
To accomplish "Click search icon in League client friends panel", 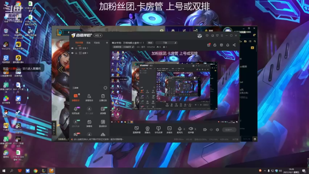I will coord(255,41).
